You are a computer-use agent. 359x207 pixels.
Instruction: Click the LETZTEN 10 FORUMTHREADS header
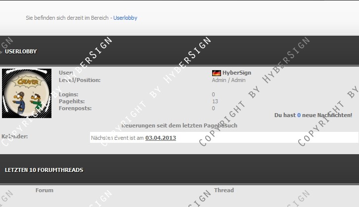coord(44,170)
